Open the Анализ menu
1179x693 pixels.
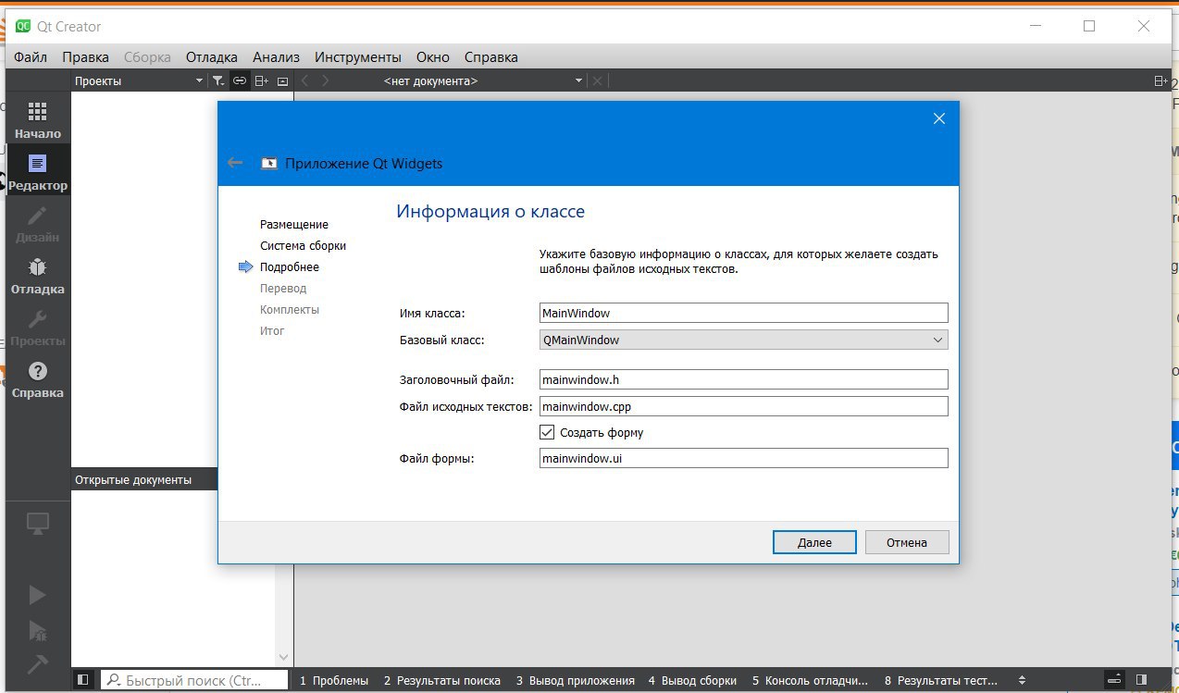pyautogui.click(x=276, y=56)
